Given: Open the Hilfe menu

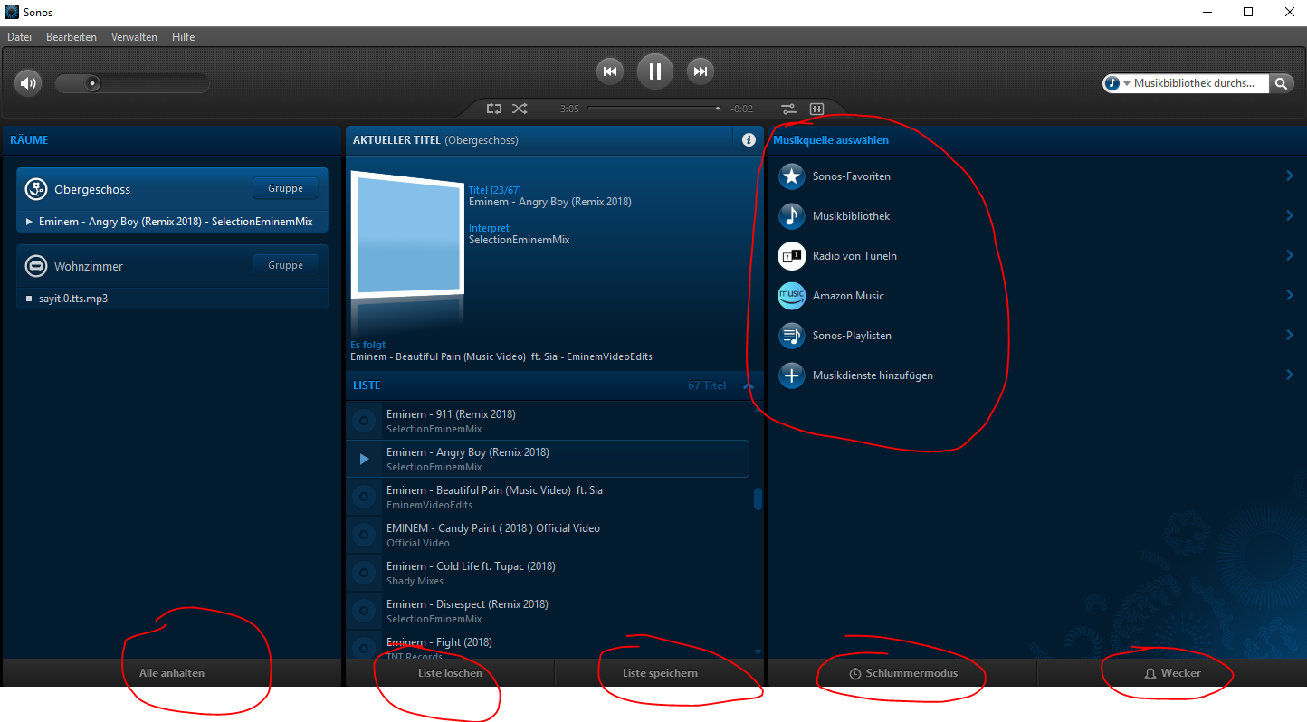Looking at the screenshot, I should [183, 37].
